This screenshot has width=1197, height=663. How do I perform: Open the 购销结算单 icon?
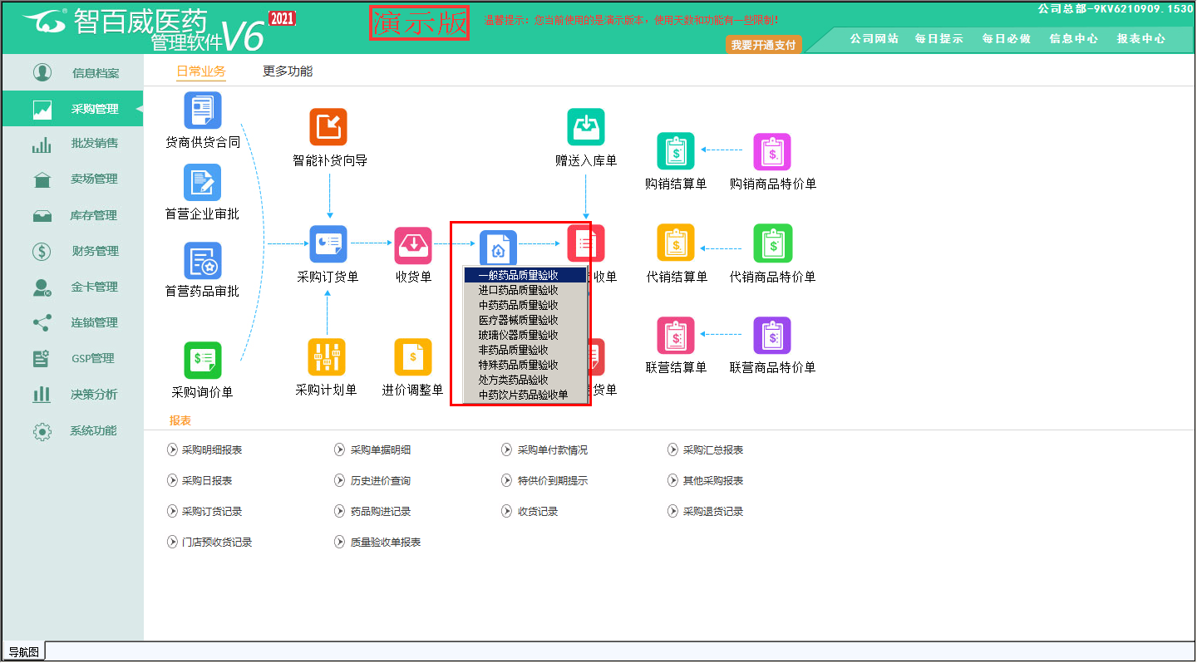[x=675, y=152]
